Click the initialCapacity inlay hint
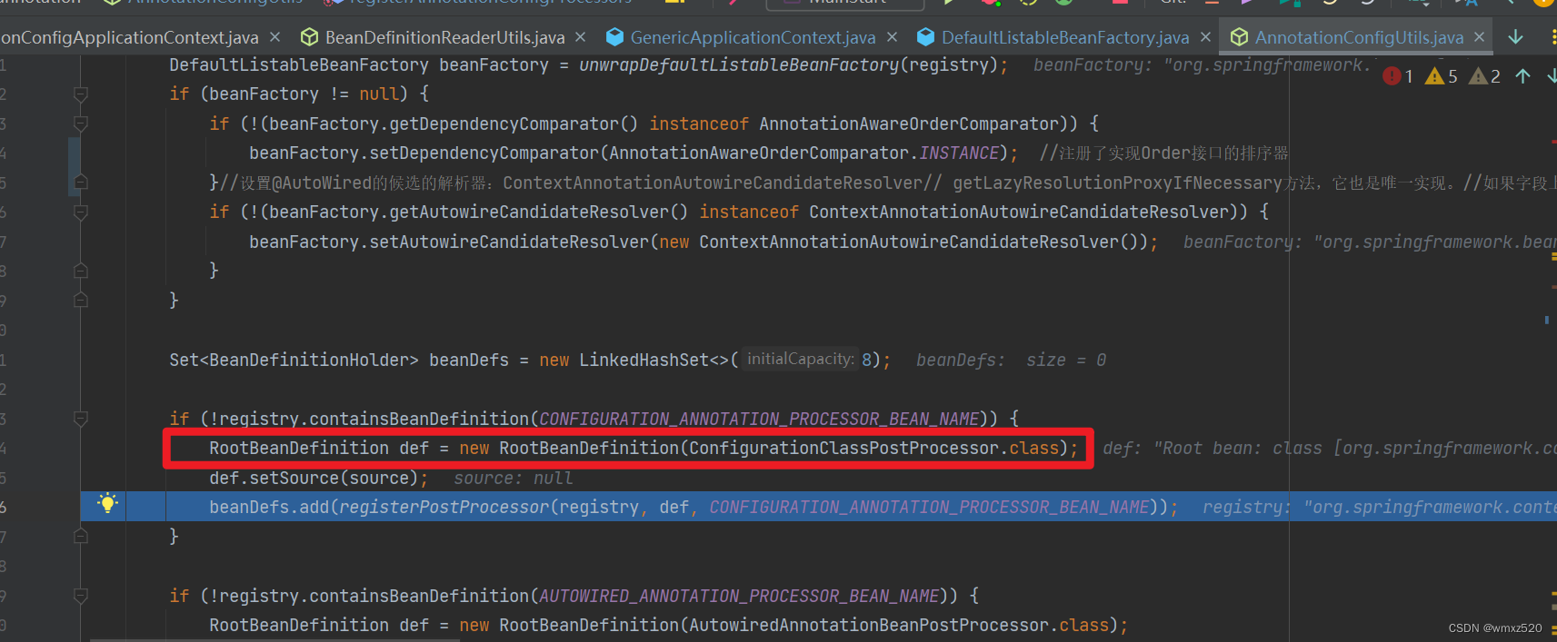Image resolution: width=1557 pixels, height=642 pixels. click(x=801, y=360)
